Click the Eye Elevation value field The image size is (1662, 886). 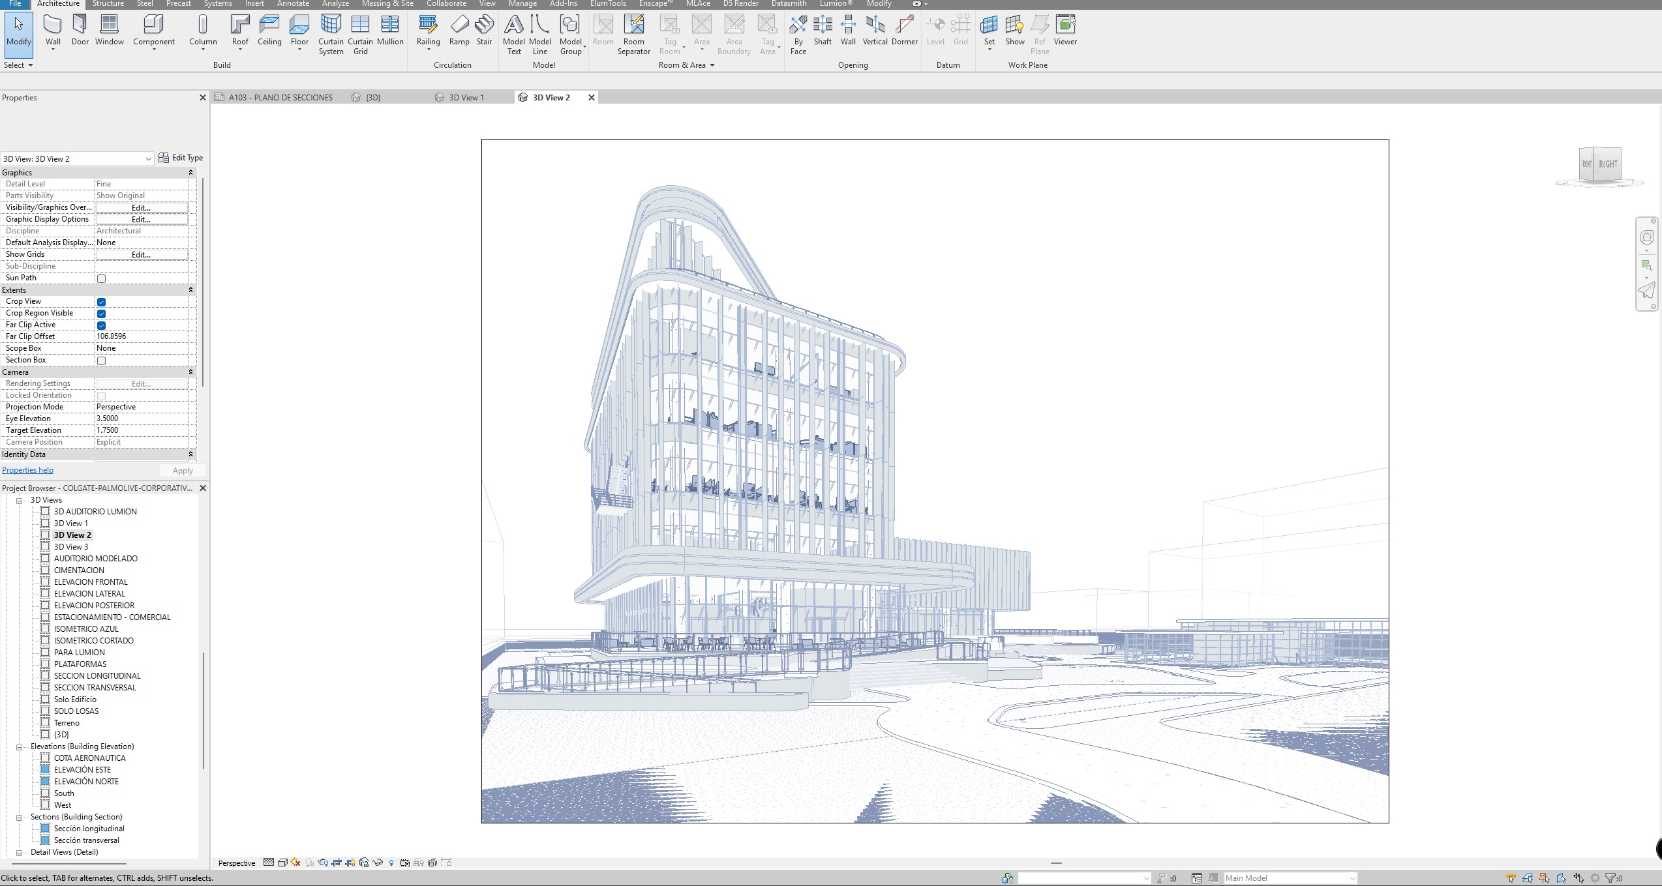(142, 419)
